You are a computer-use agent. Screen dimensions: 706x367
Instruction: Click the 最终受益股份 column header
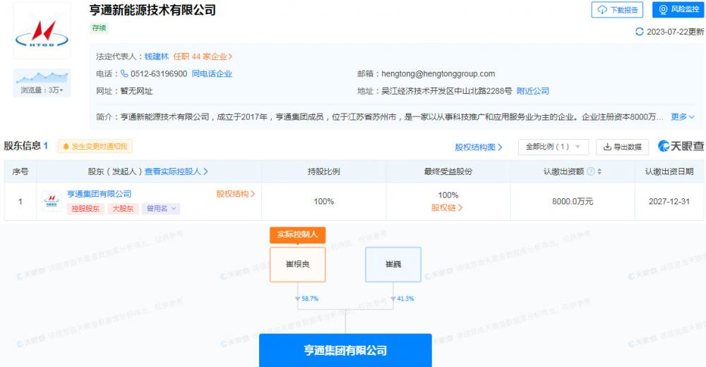click(x=448, y=172)
